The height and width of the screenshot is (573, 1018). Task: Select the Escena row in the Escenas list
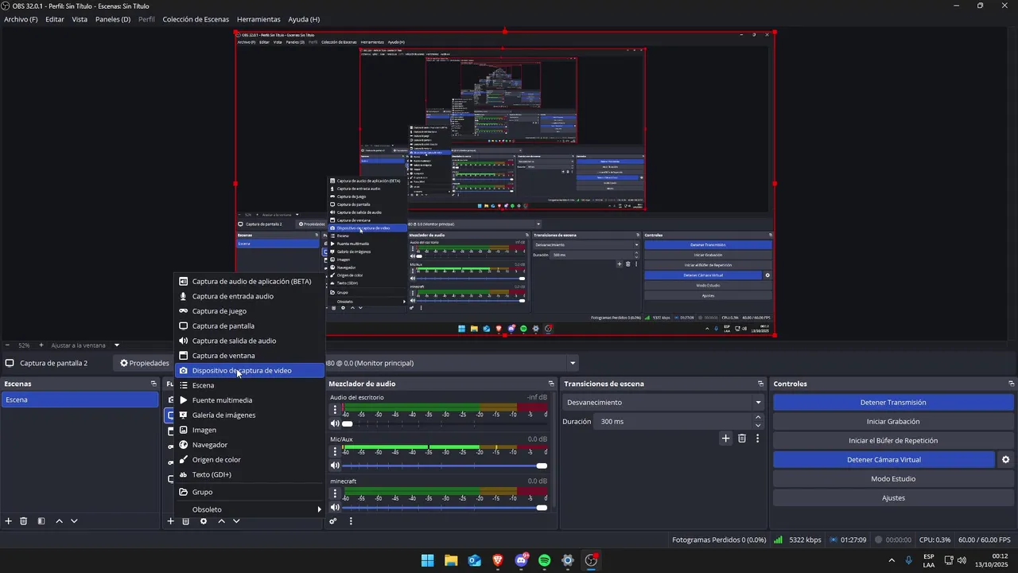point(80,400)
